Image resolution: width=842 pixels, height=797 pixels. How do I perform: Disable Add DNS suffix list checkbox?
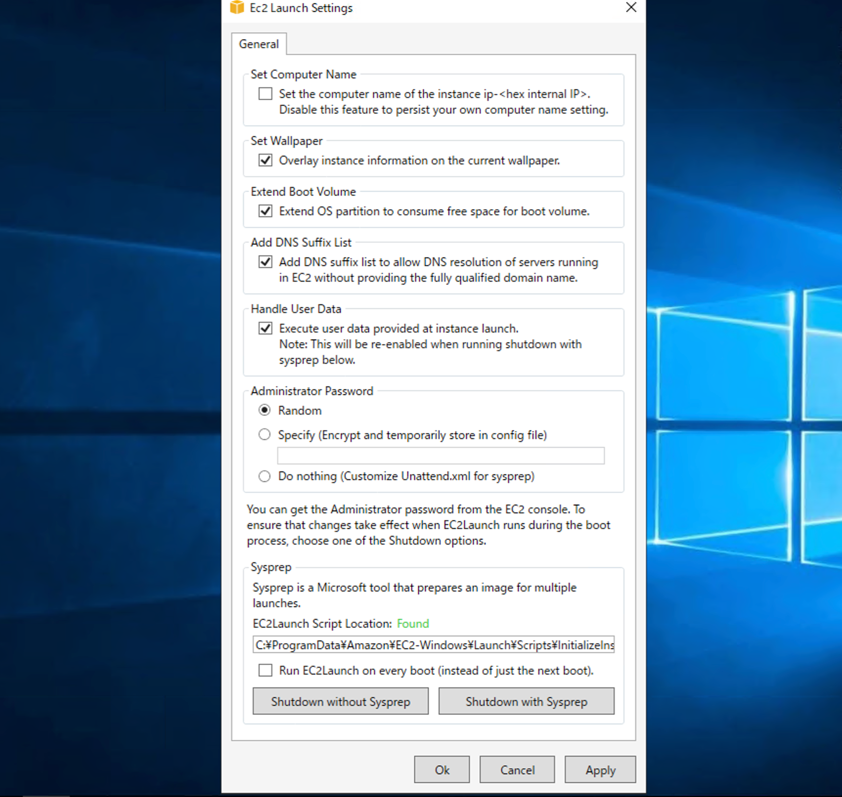pos(266,262)
